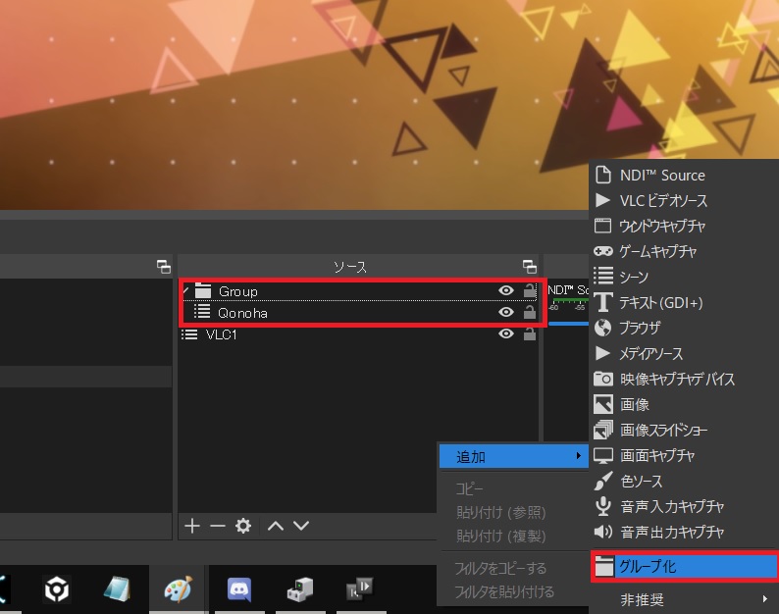The height and width of the screenshot is (614, 779).
Task: Open source properties gear icon
Action: 243,526
